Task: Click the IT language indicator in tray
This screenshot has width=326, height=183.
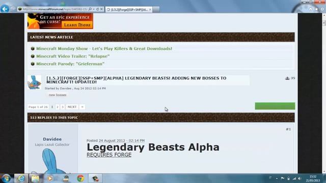Action: coord(270,178)
